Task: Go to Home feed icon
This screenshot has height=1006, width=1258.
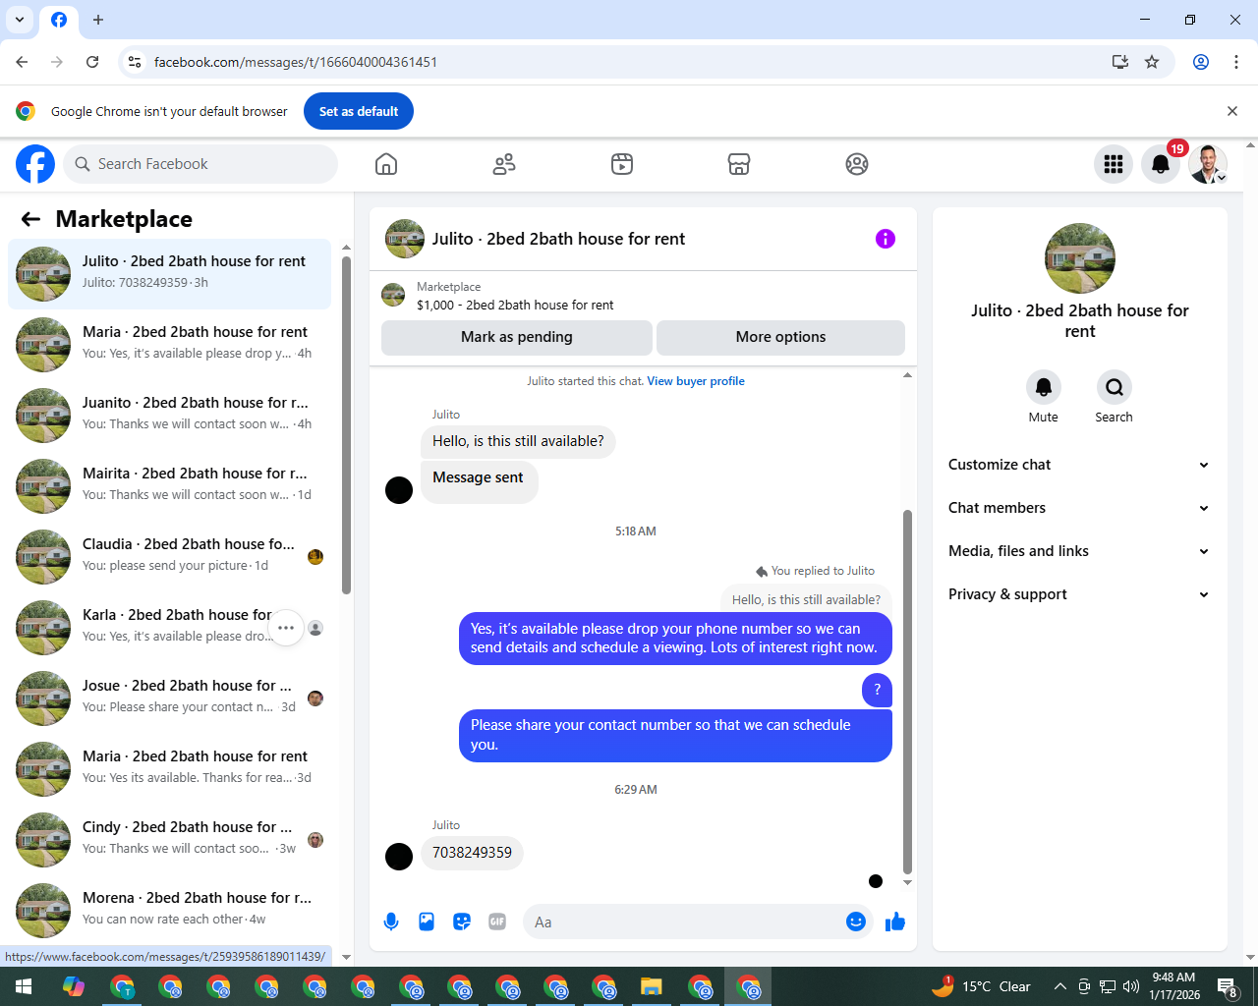Action: 386,164
